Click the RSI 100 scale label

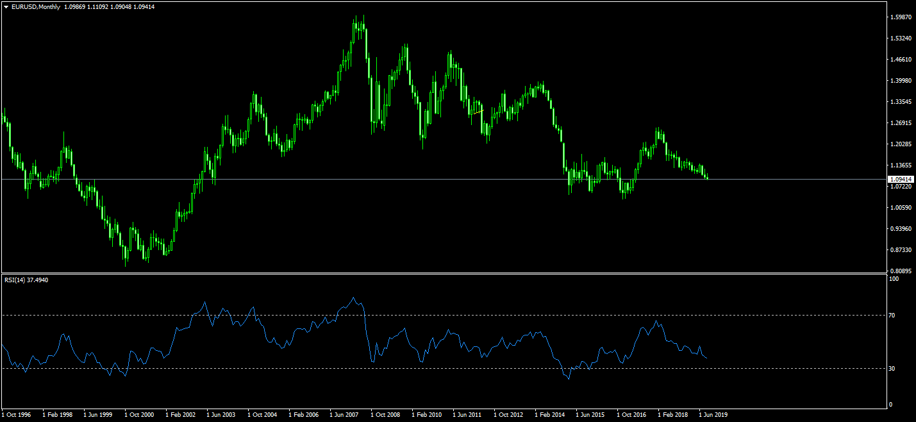coord(894,279)
